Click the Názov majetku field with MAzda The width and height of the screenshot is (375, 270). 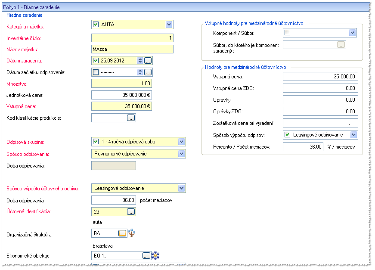pos(132,49)
